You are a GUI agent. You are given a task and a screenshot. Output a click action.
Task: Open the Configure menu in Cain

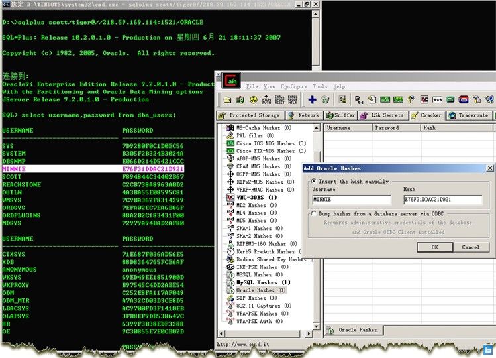click(x=294, y=86)
